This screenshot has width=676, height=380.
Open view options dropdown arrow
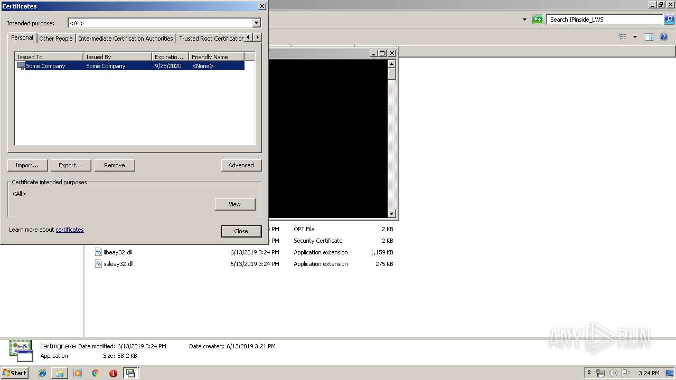coord(635,37)
